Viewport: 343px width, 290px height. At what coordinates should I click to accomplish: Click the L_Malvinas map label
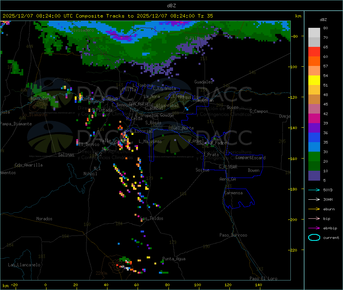coord(150,141)
